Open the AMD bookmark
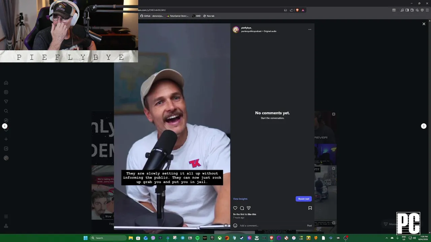431x242 pixels. pyautogui.click(x=196, y=16)
